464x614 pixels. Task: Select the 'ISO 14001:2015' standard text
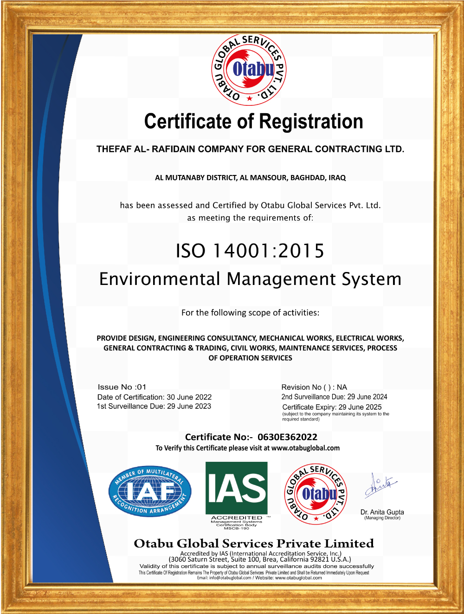click(250, 251)
